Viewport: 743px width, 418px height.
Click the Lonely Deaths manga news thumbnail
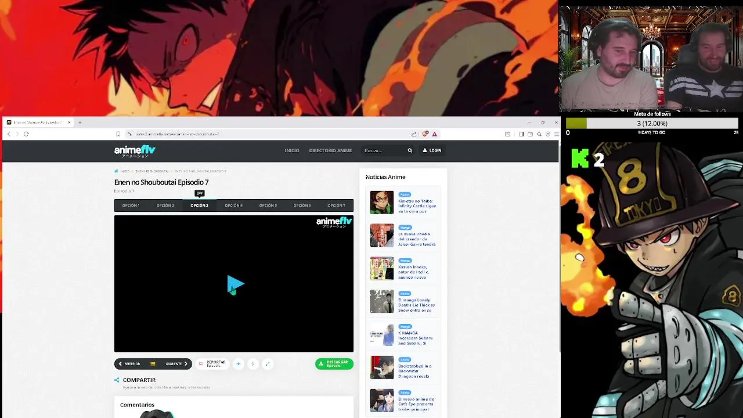(x=382, y=301)
